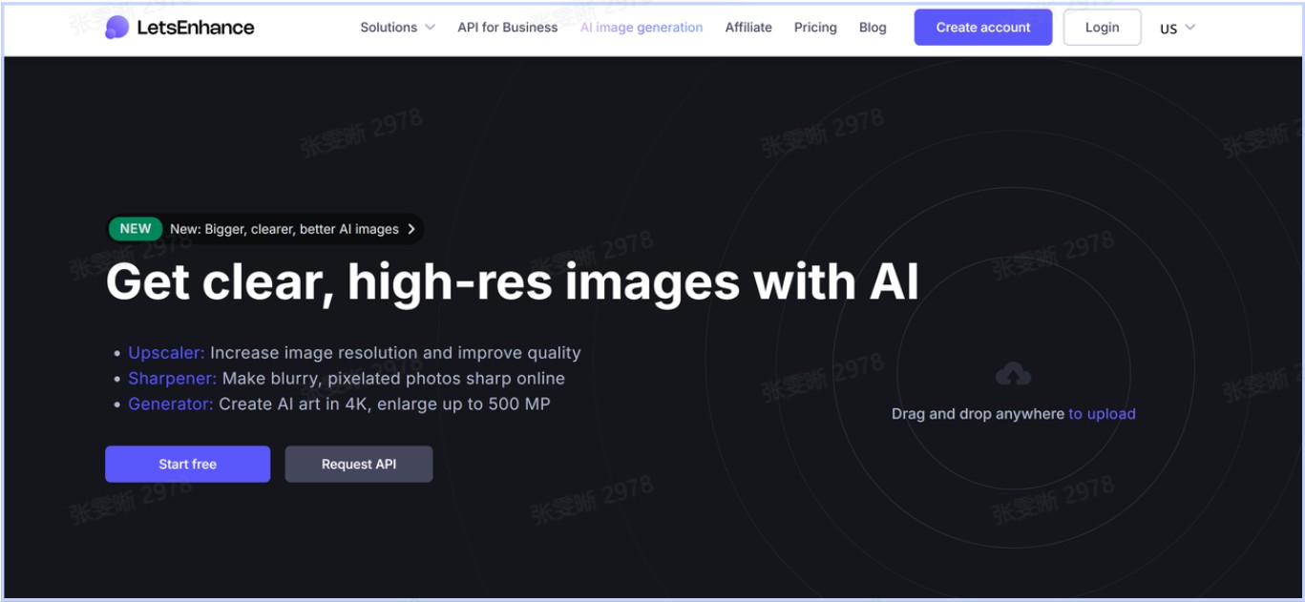Click the cloud upload icon
1305x602 pixels.
pos(1013,375)
